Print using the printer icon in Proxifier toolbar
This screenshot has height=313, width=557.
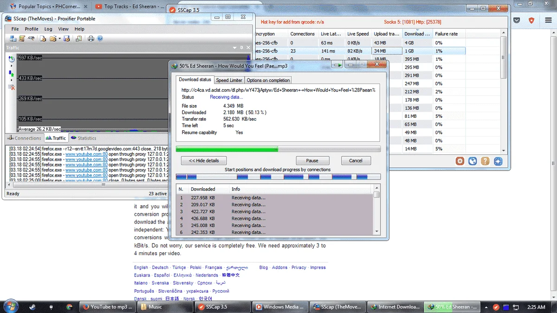[91, 38]
